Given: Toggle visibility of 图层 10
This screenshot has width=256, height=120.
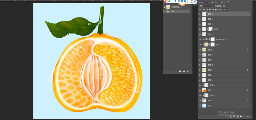Looking at the screenshot, I should click(200, 29).
